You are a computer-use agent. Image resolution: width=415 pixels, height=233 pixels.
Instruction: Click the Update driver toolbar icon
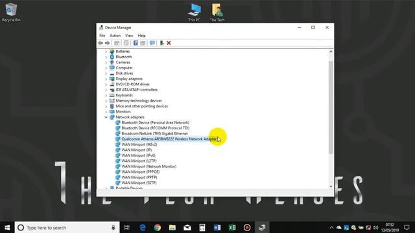coord(161,43)
